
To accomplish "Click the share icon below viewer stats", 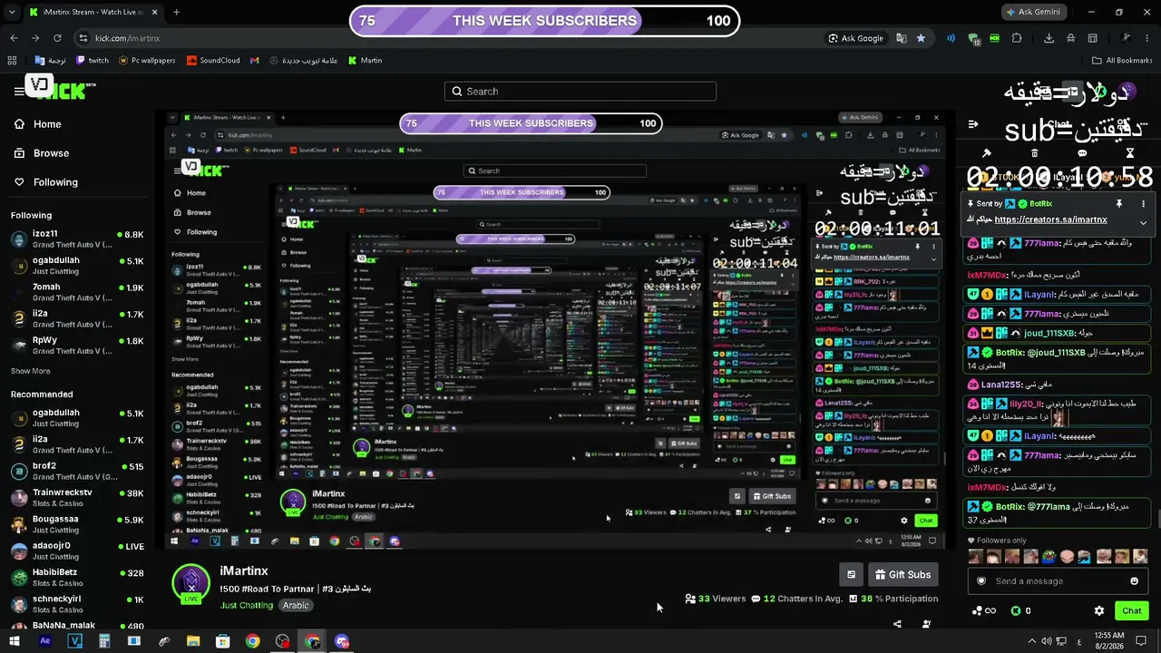I will pos(897,624).
